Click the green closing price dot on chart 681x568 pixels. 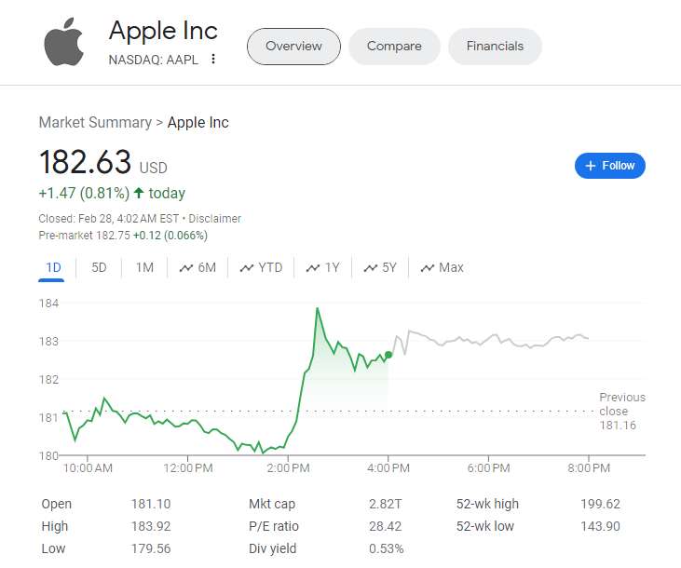tap(388, 355)
